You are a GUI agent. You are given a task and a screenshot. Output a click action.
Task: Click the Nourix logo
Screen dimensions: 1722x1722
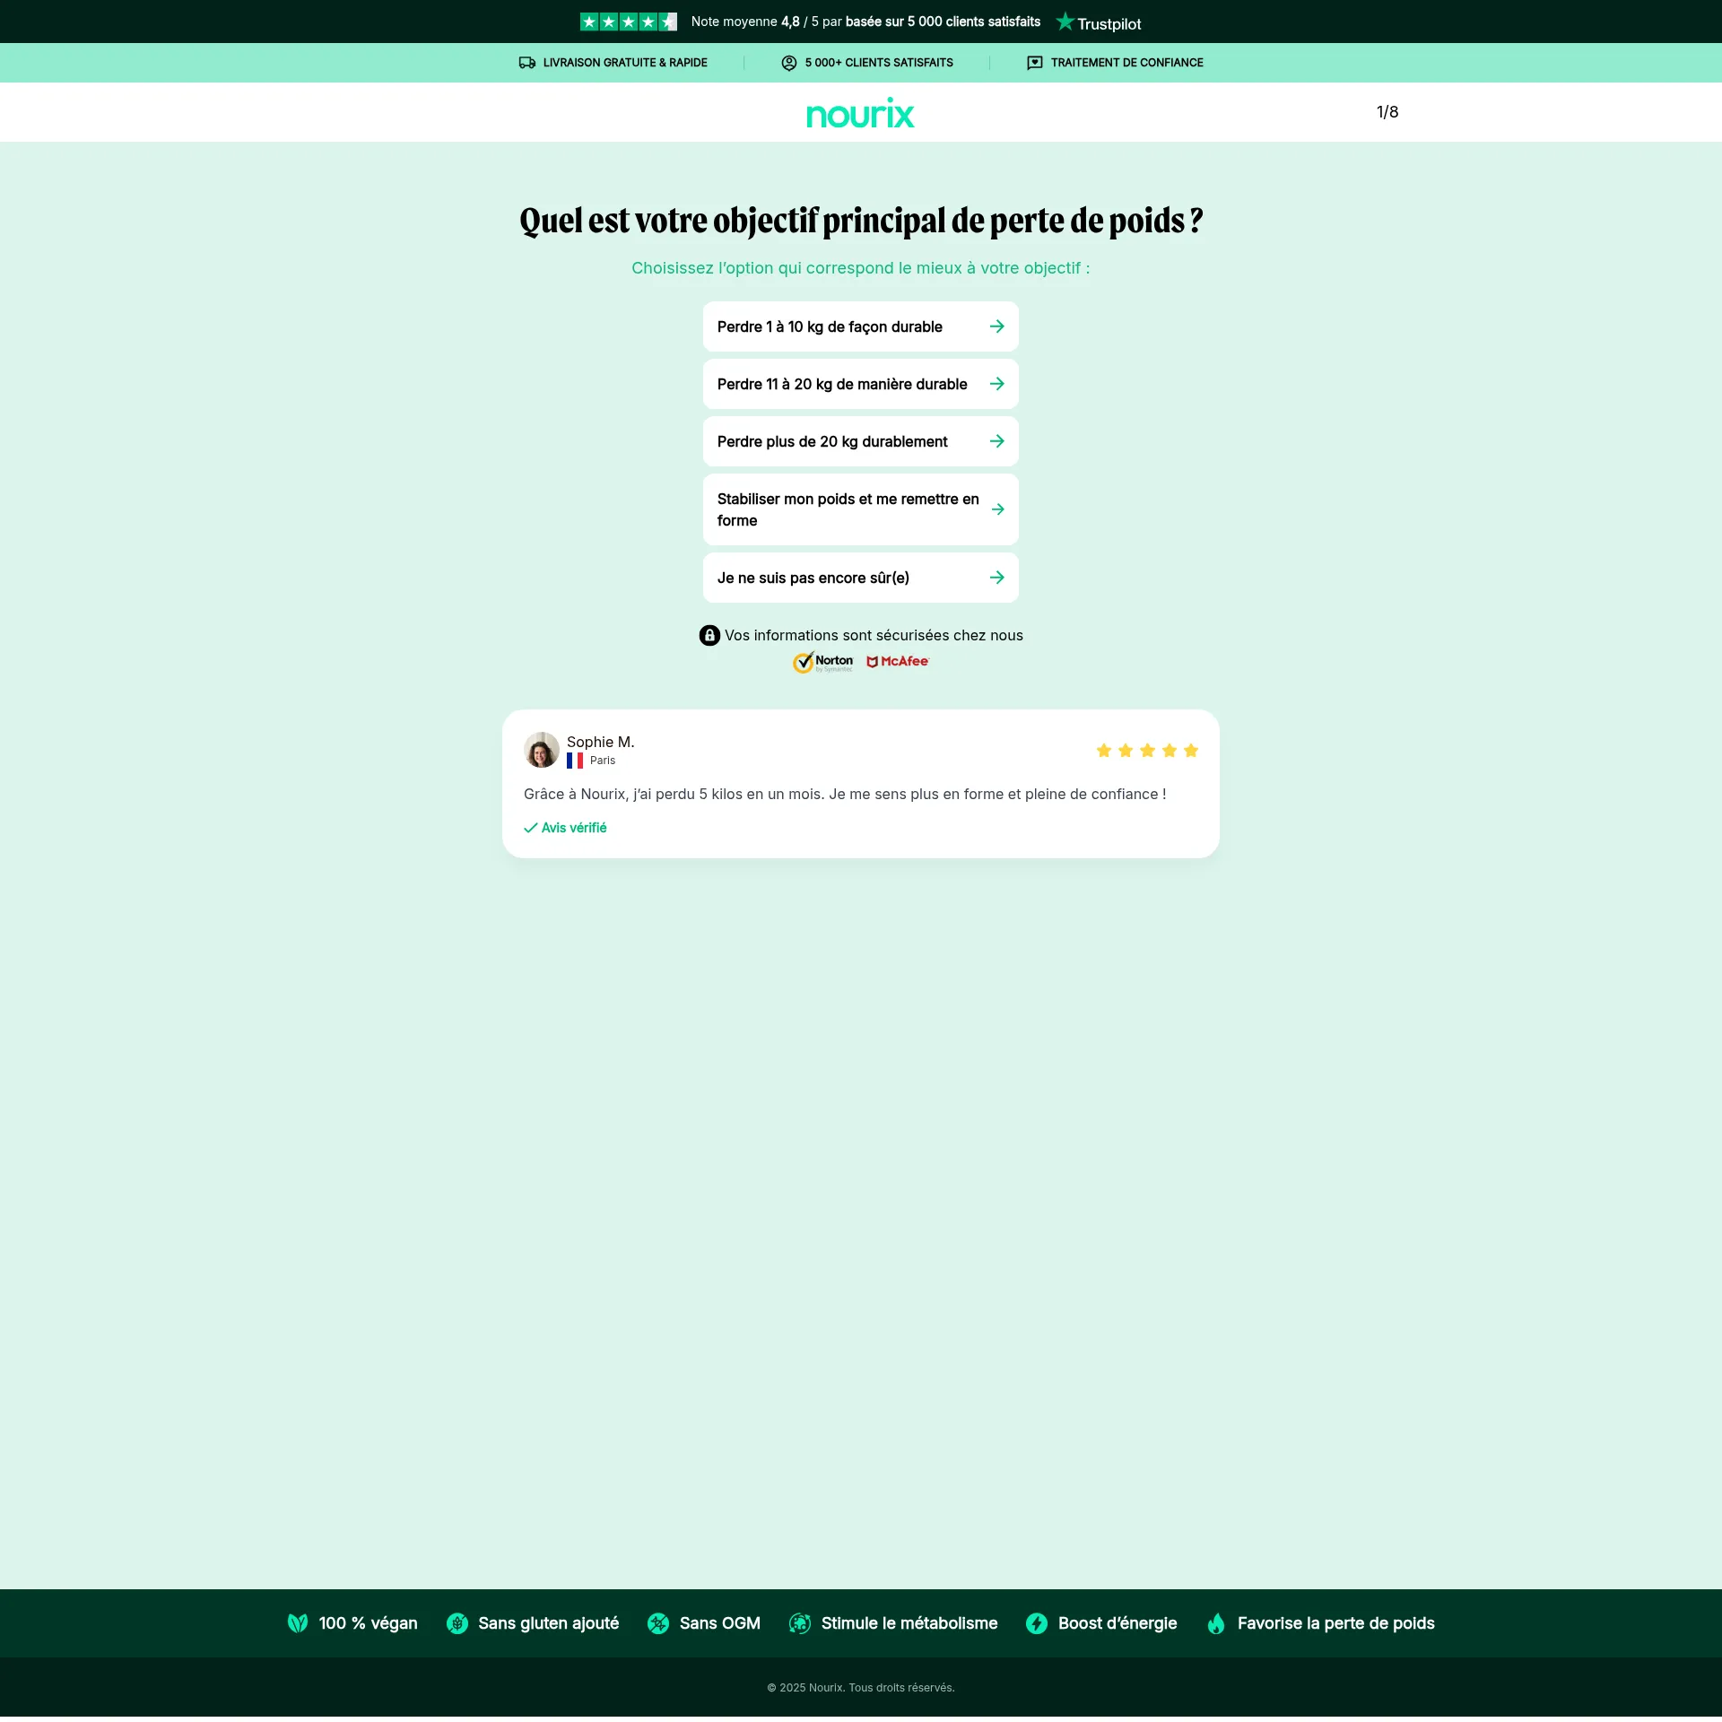(x=860, y=114)
